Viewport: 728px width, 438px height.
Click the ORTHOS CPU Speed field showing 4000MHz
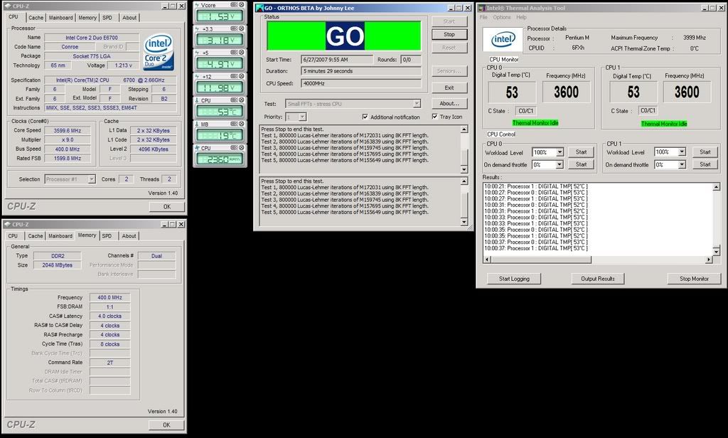click(x=361, y=84)
